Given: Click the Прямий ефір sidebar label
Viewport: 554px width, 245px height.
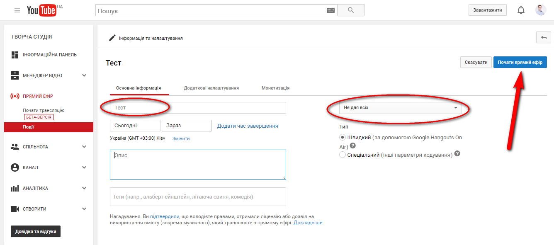Looking at the screenshot, I should pos(38,96).
